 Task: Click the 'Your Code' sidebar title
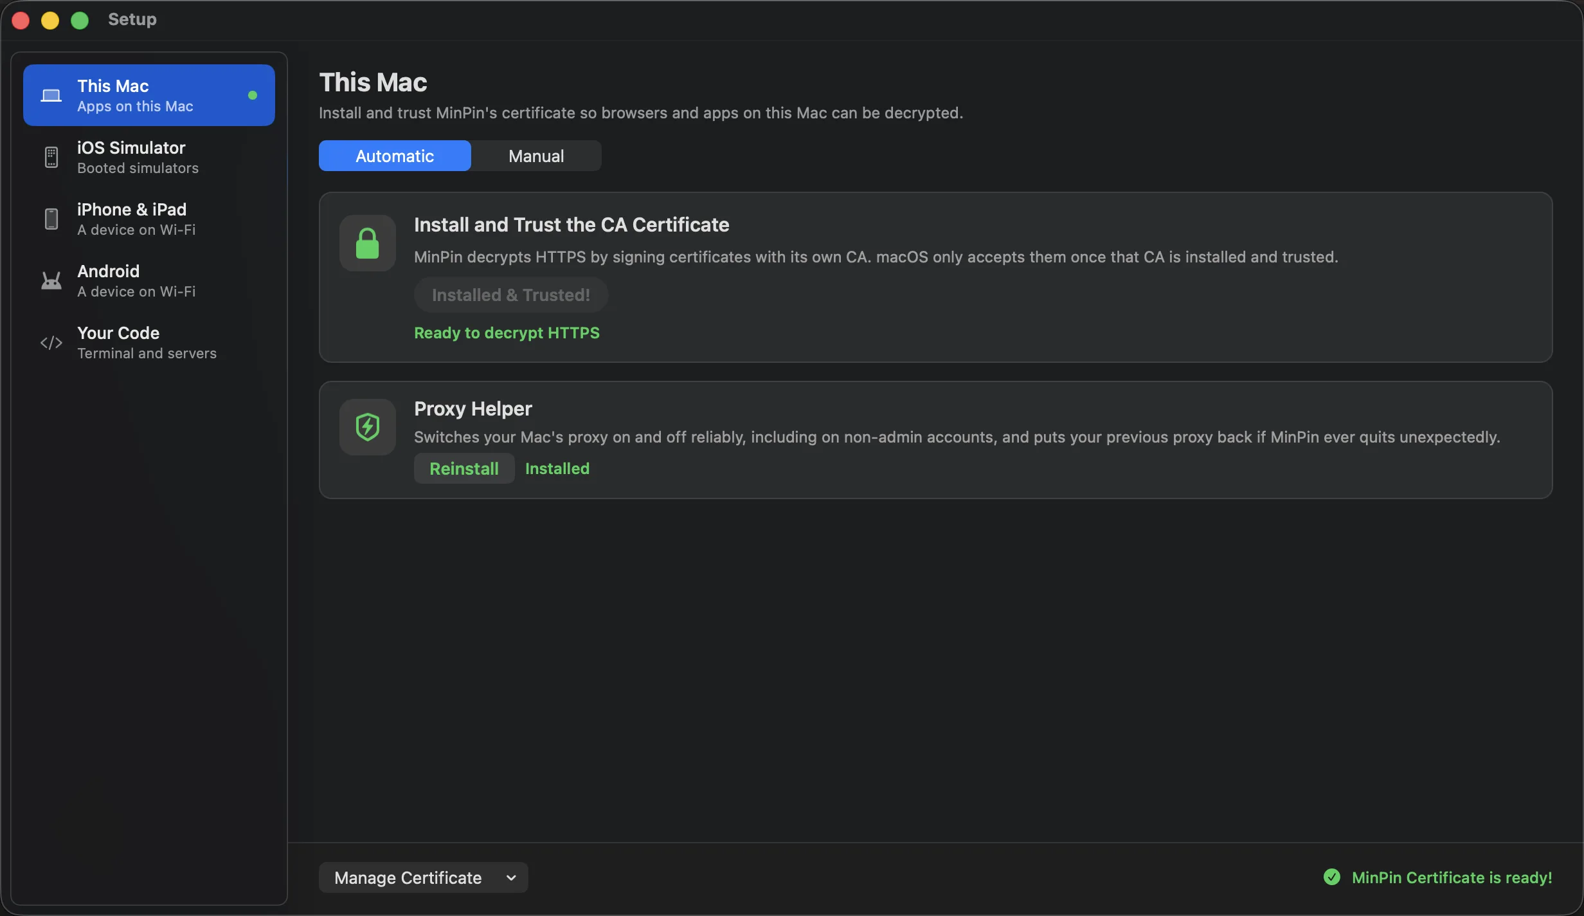click(x=118, y=333)
